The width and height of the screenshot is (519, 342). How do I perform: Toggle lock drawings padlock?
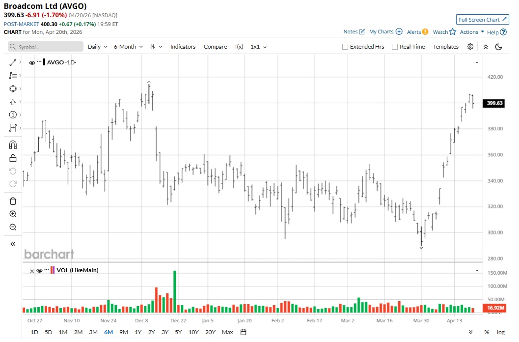coord(13,158)
